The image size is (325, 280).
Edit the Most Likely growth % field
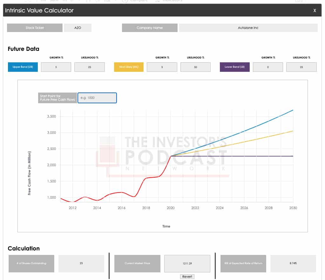pyautogui.click(x=162, y=67)
